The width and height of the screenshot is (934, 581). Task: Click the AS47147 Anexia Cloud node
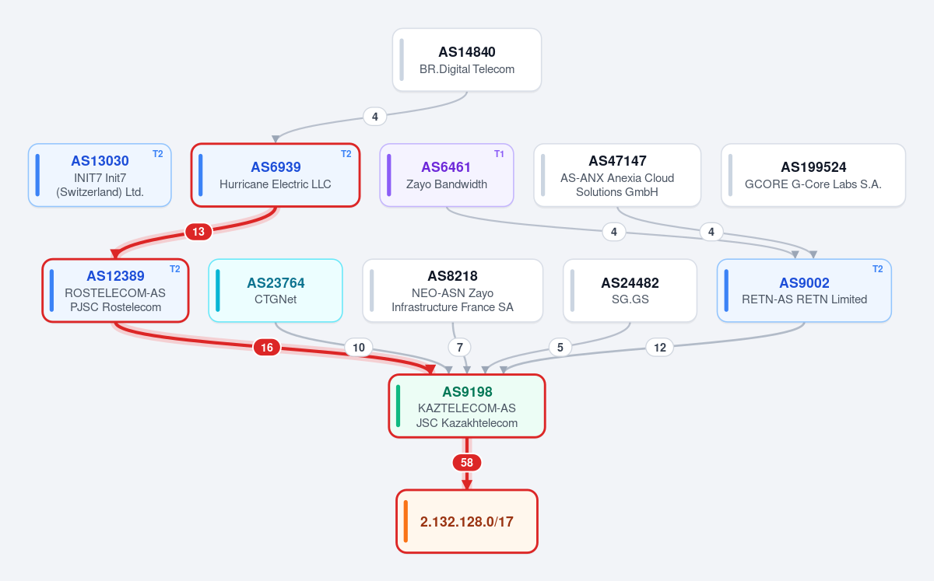(x=617, y=175)
